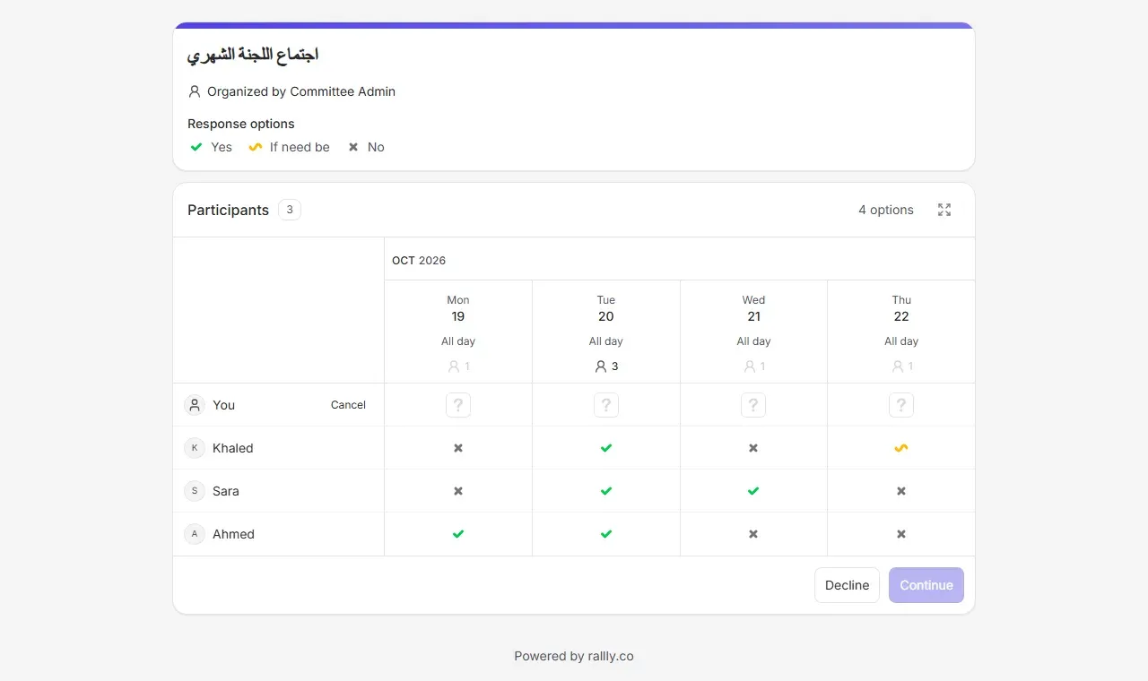
Task: Click the 'Participants' heading
Action: (228, 210)
